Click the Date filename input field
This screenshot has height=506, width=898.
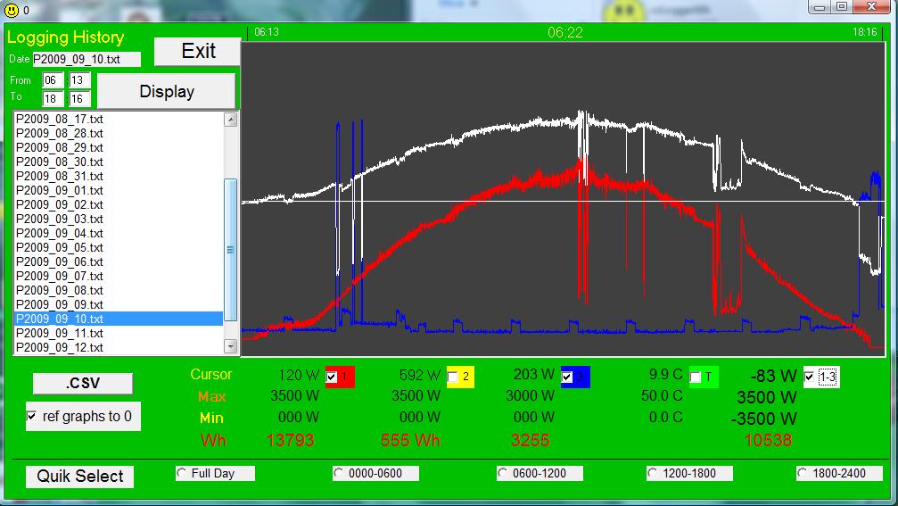click(x=87, y=60)
